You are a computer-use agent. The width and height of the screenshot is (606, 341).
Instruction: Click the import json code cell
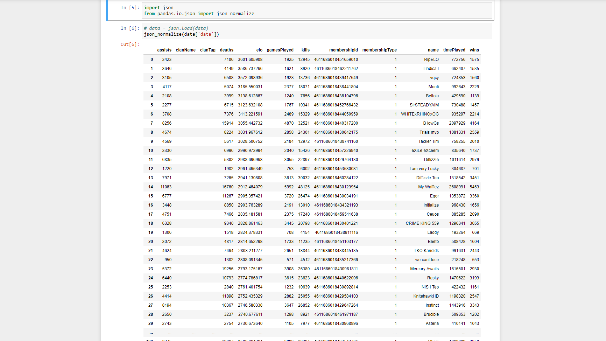tap(317, 11)
